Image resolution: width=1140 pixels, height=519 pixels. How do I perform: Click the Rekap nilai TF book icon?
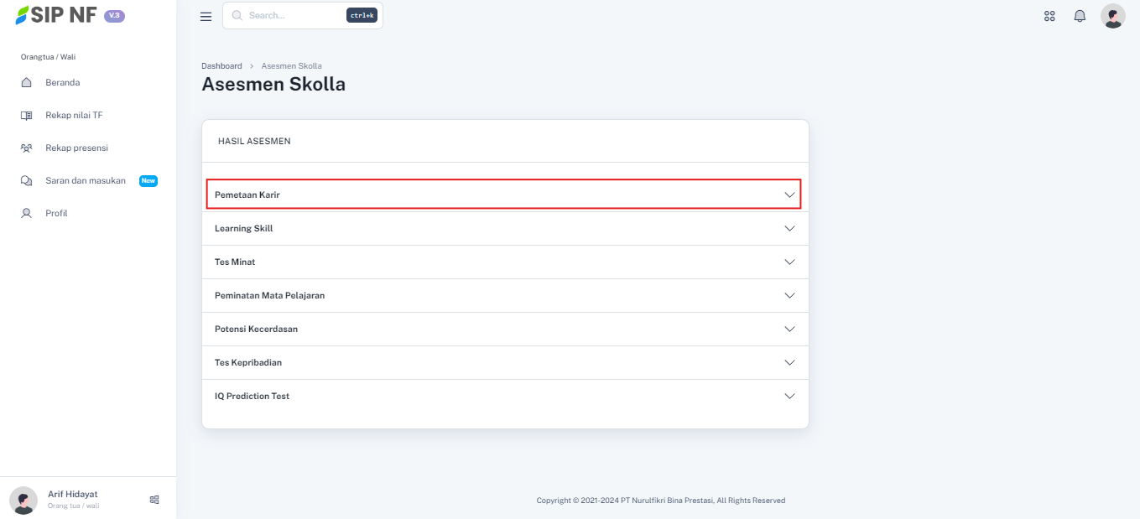27,115
